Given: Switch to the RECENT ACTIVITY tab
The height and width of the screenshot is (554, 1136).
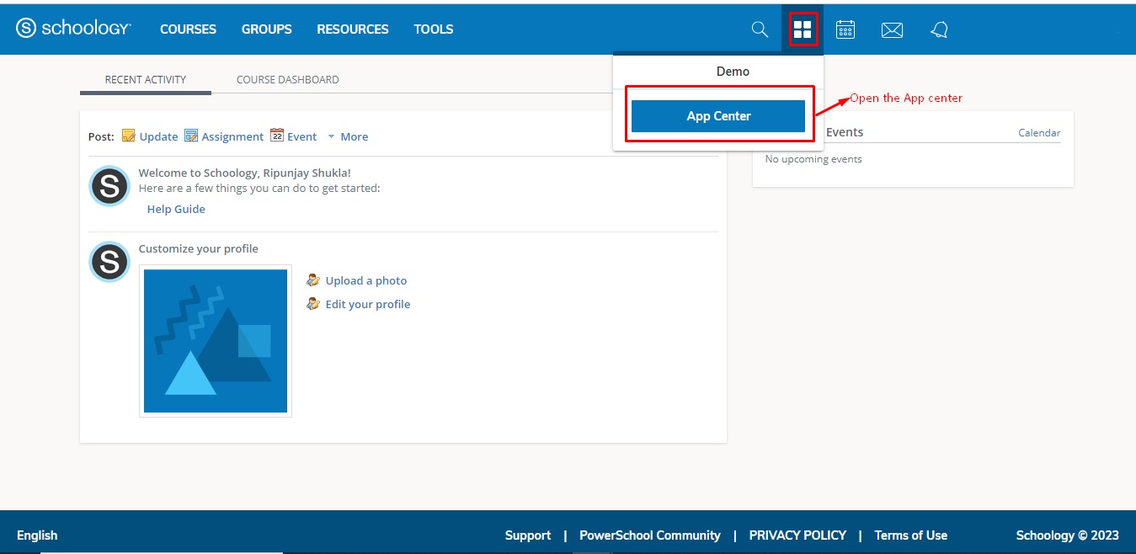Looking at the screenshot, I should point(146,79).
